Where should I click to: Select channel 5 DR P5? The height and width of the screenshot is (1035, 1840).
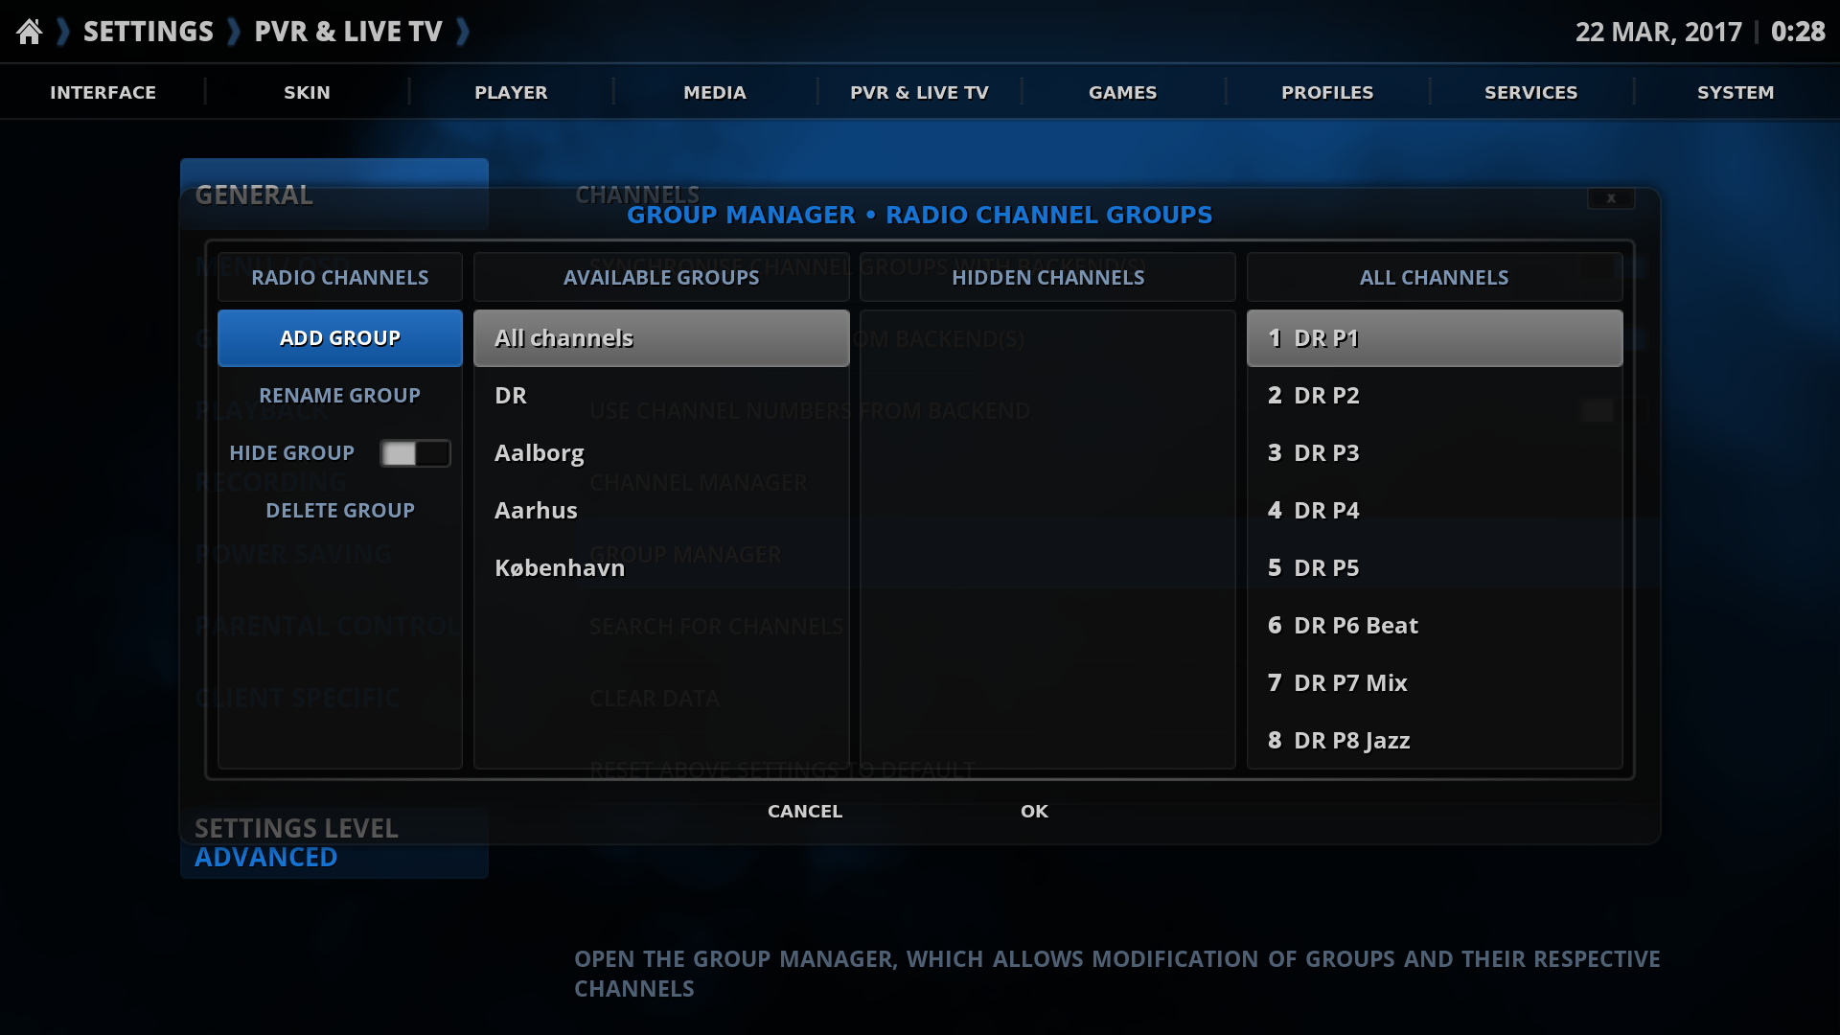[x=1435, y=568]
